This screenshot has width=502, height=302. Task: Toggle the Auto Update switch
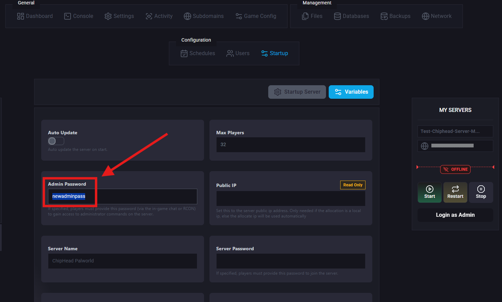pyautogui.click(x=56, y=141)
